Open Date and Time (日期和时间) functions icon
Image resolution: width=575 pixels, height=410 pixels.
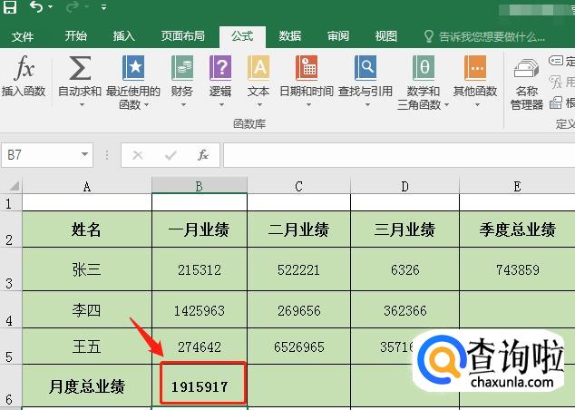[307, 70]
